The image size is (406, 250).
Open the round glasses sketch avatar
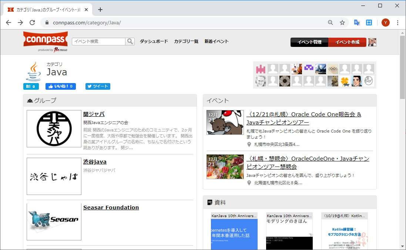click(369, 81)
